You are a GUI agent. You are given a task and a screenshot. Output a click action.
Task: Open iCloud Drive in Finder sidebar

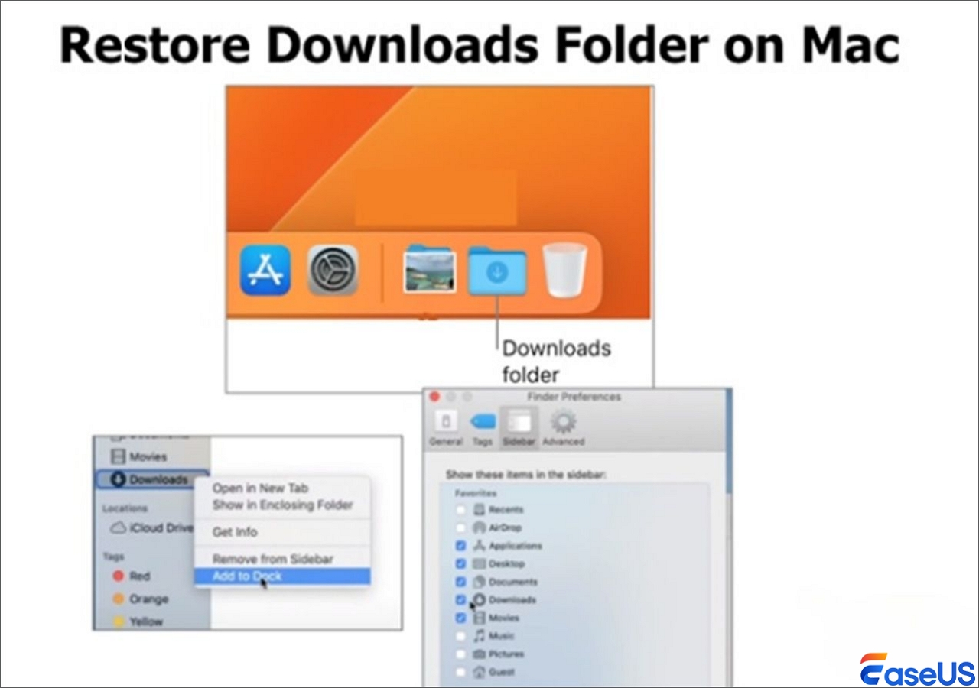point(151,527)
